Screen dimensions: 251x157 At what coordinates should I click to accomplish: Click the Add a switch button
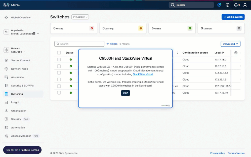(x=233, y=17)
